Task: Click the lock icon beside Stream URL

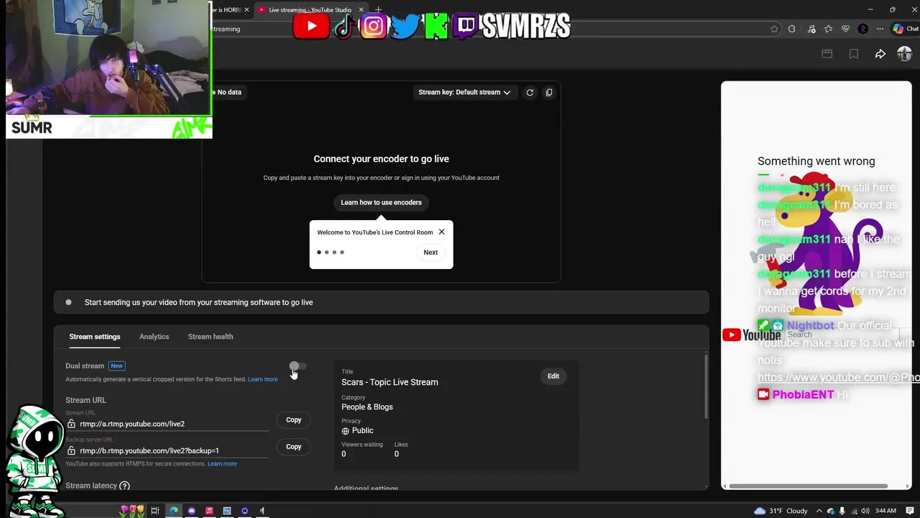Action: click(71, 424)
